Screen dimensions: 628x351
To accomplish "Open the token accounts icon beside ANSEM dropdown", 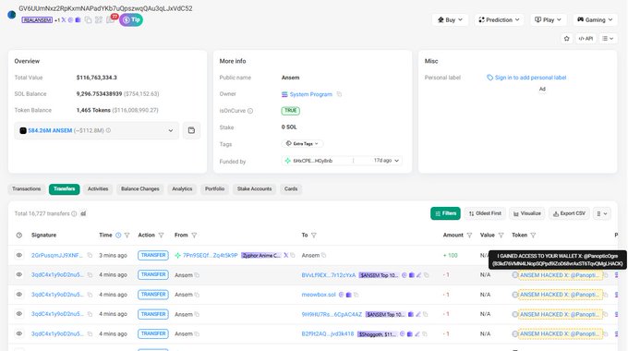I will tap(191, 130).
